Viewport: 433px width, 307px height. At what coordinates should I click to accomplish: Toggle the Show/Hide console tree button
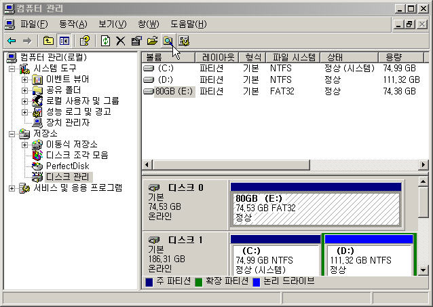point(64,41)
